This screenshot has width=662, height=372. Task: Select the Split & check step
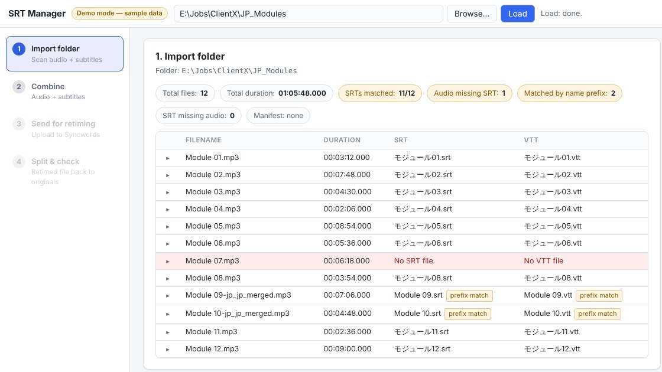(64, 171)
